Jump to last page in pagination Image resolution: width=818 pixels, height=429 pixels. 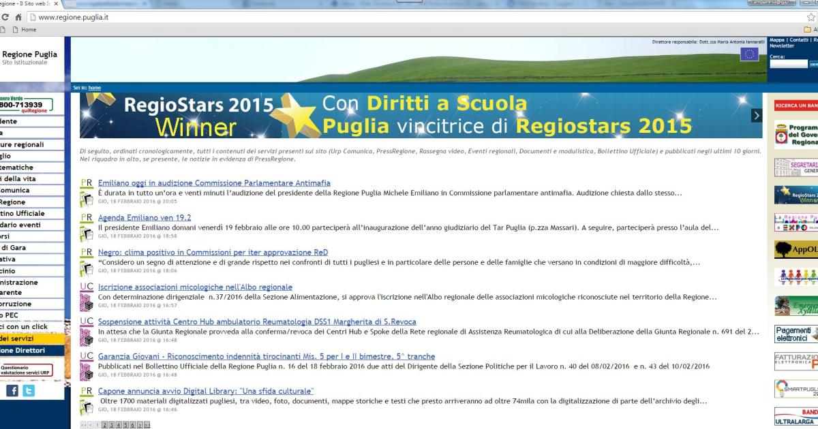click(x=147, y=425)
